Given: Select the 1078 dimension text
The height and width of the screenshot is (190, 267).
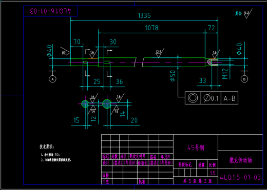Looking at the screenshot, I should pos(151,28).
